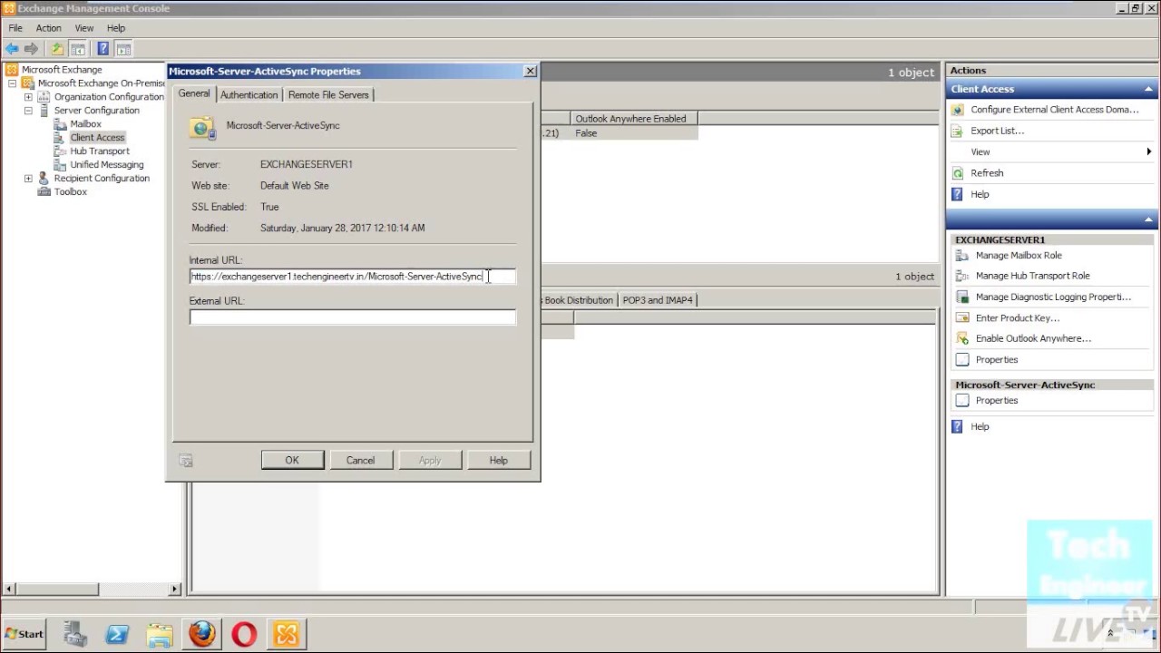Expand the Recipient Configuration node
This screenshot has width=1161, height=653.
tap(28, 179)
